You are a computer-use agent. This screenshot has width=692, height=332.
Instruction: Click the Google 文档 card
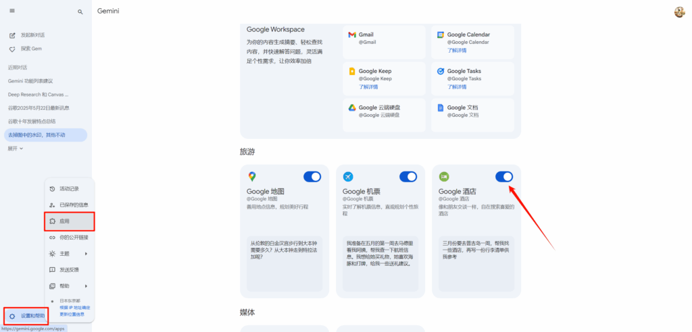click(472, 115)
